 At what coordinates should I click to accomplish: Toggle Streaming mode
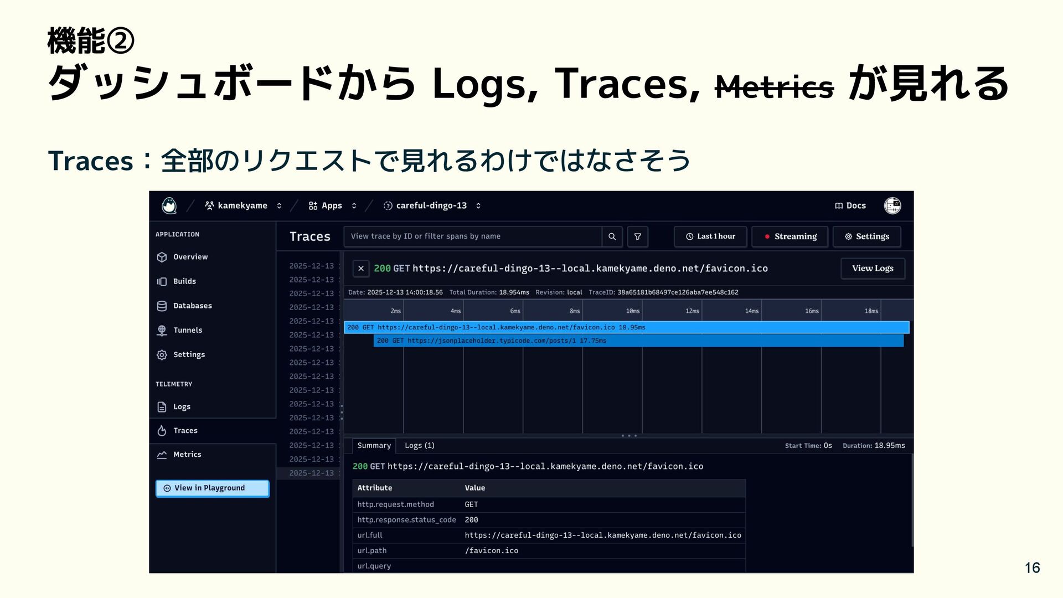tap(789, 236)
